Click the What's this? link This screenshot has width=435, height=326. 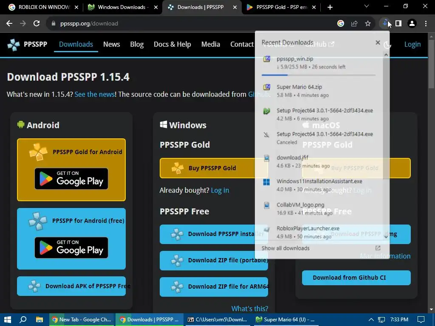250,309
